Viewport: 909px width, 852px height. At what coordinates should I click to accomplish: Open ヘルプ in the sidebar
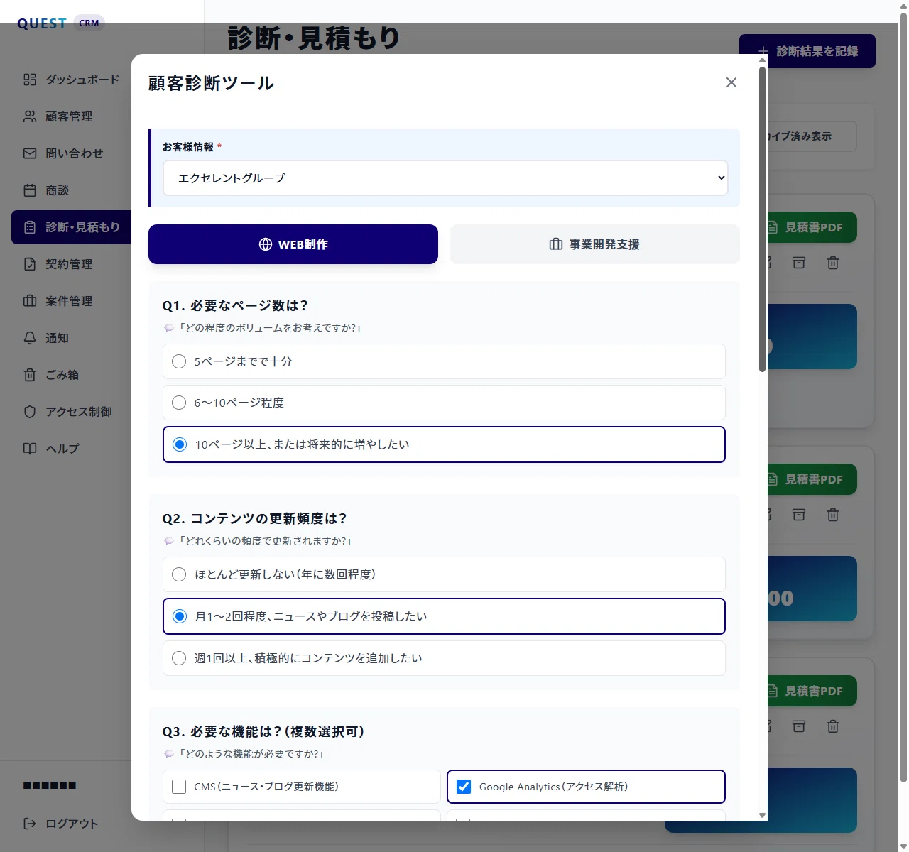(x=71, y=449)
